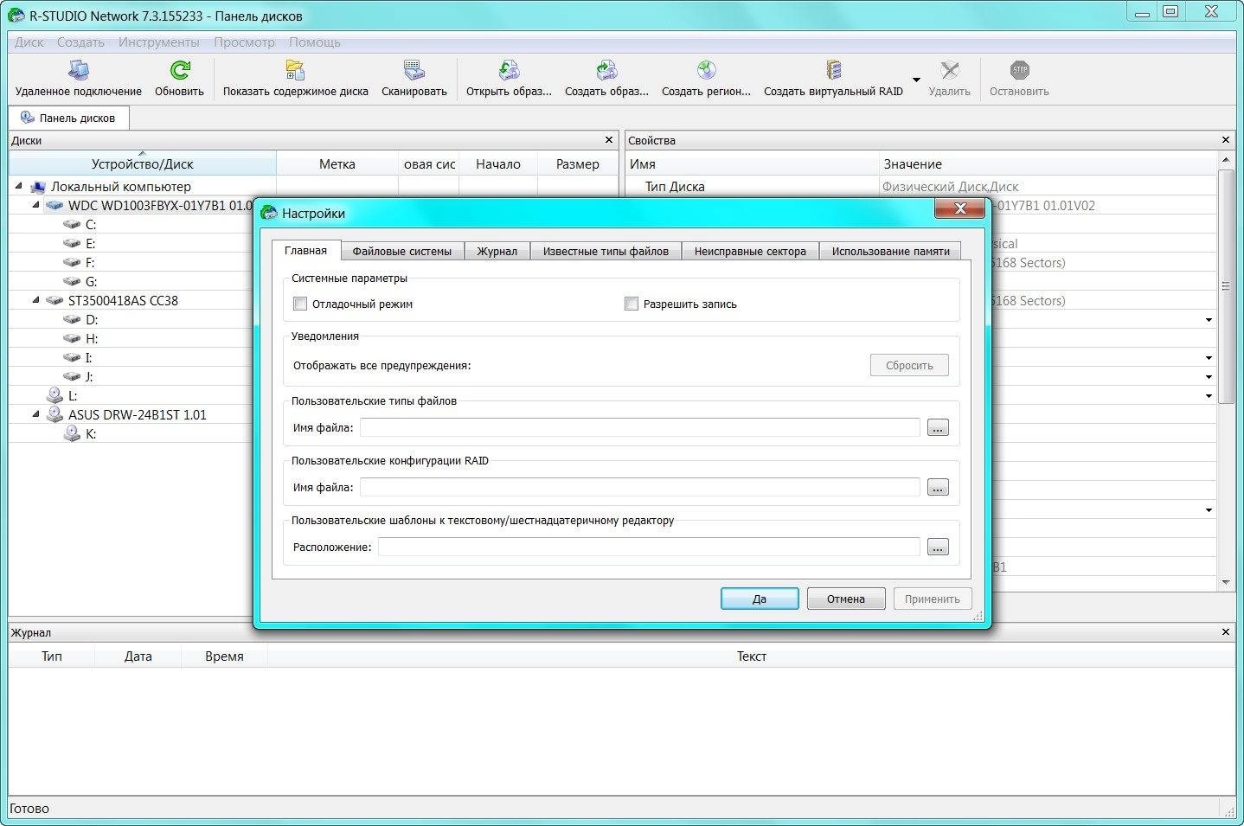Browse for RAID configurations file

(938, 487)
